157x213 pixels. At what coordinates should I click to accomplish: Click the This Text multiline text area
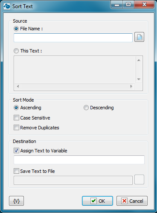tap(75, 70)
